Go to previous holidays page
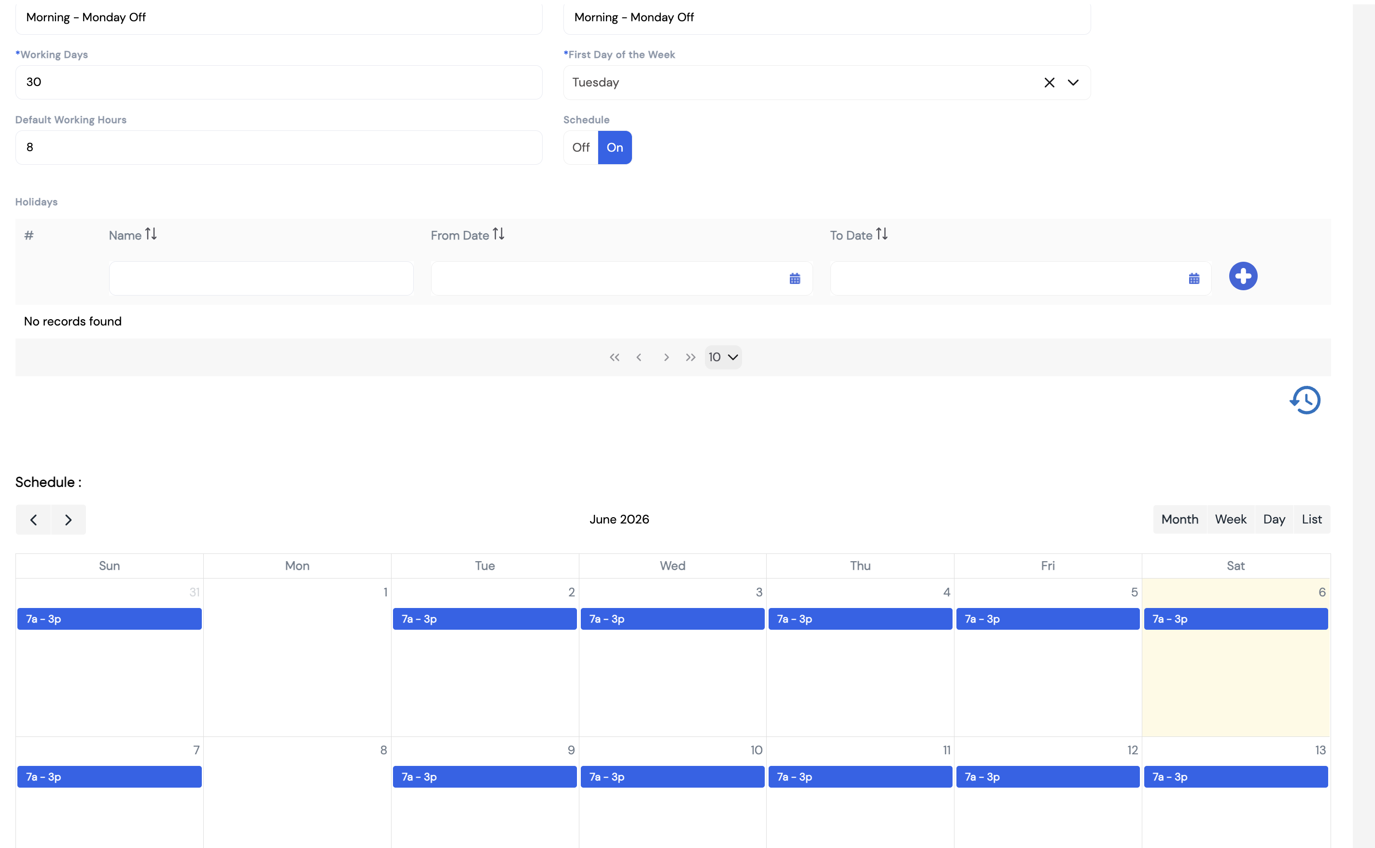Image resolution: width=1375 pixels, height=848 pixels. 639,357
